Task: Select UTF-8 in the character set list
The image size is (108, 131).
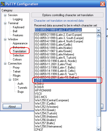Action: (x=66, y=81)
